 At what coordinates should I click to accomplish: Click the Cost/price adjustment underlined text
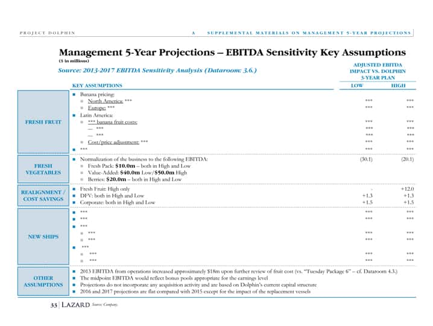tap(113, 142)
